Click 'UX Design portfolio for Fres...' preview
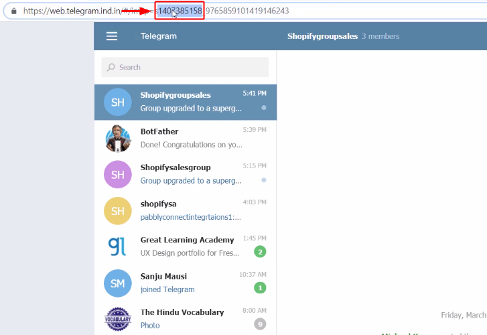 [190, 253]
